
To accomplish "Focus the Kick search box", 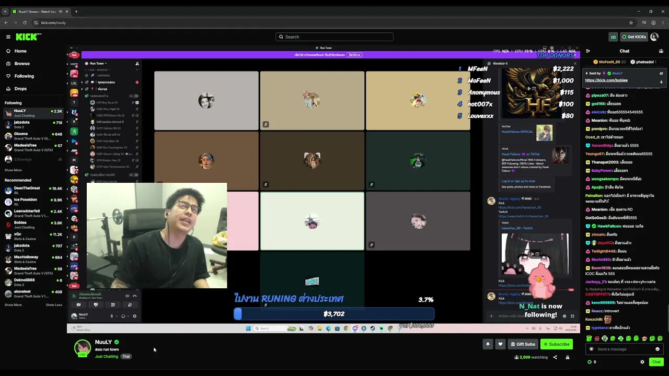I will pyautogui.click(x=334, y=37).
